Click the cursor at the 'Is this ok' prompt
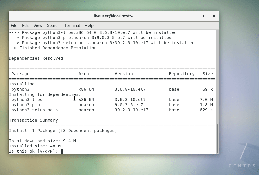The height and width of the screenshot is (175, 259). pyautogui.click(x=62, y=151)
